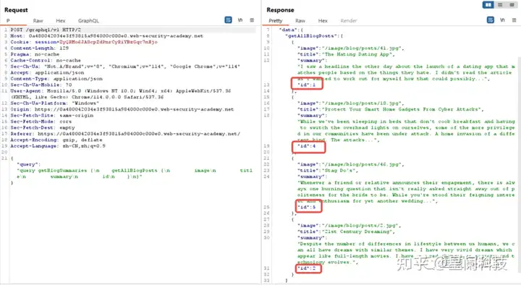Click the Sec-Ch-Ua header line
521x285 pixels.
tap(125, 67)
